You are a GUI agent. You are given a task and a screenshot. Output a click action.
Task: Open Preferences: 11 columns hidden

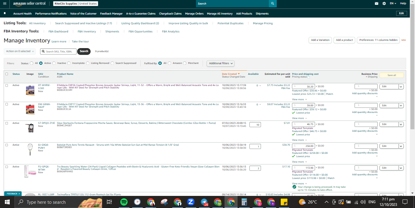[x=378, y=40]
